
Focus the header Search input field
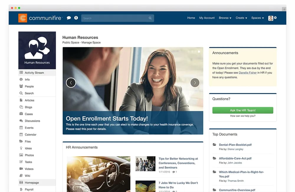coord(118,18)
